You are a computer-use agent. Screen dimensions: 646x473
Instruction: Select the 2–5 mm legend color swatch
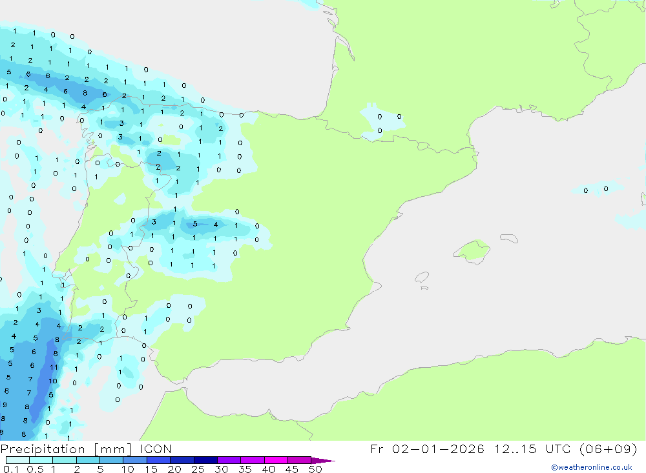click(x=88, y=460)
